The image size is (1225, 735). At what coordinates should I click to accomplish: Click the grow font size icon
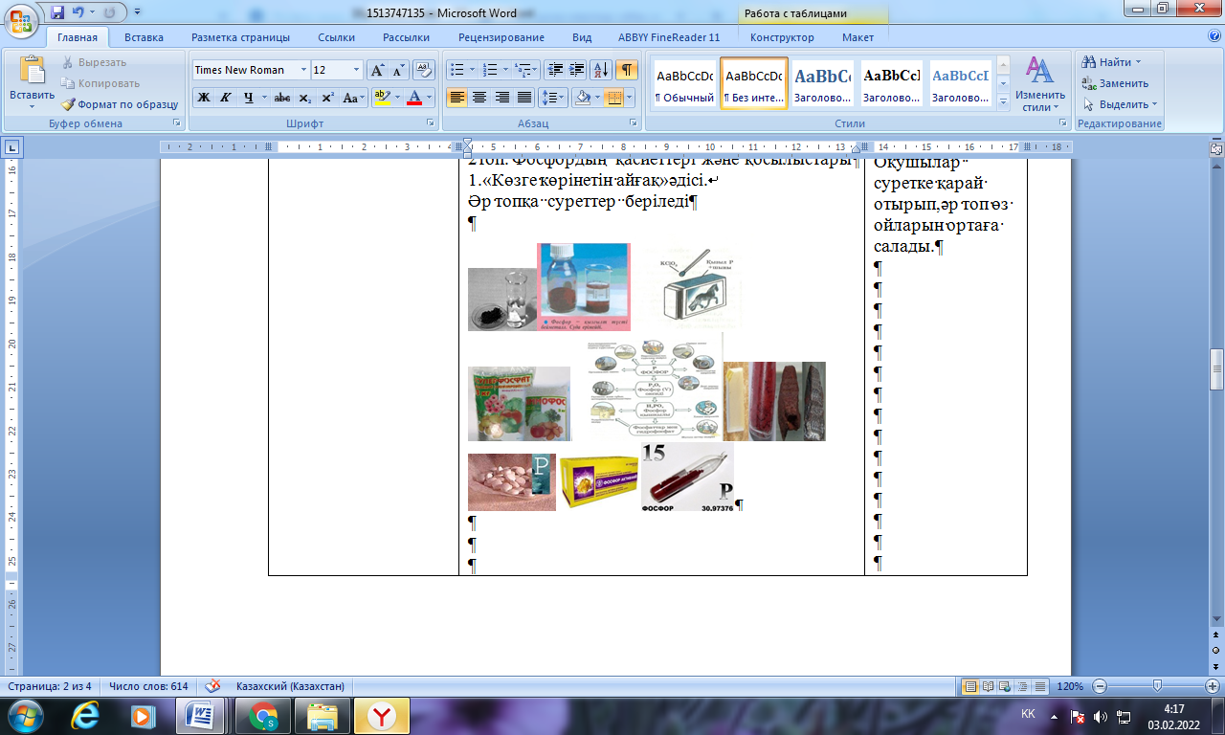coord(378,70)
